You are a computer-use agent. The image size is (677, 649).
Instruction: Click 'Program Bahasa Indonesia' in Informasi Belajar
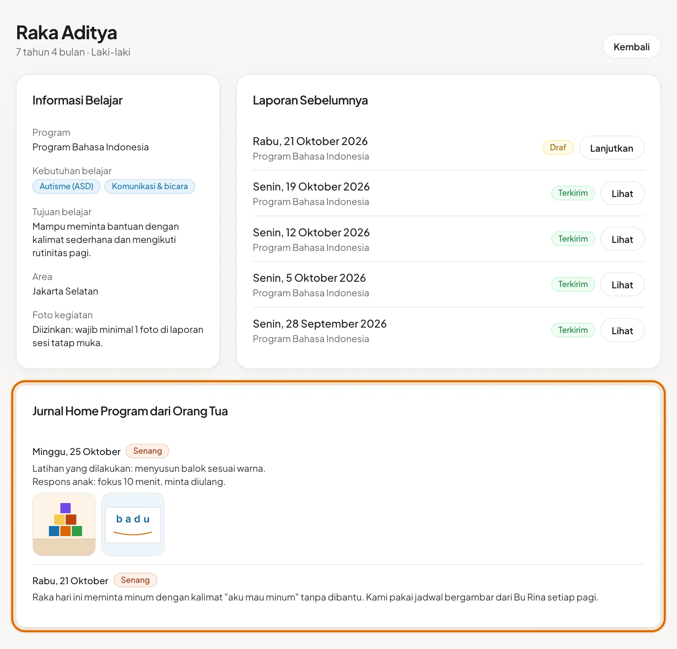(x=90, y=147)
